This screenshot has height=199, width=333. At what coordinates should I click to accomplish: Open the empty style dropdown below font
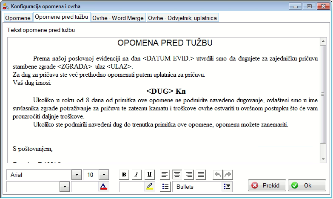65,187
